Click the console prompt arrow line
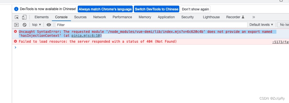 (150, 47)
